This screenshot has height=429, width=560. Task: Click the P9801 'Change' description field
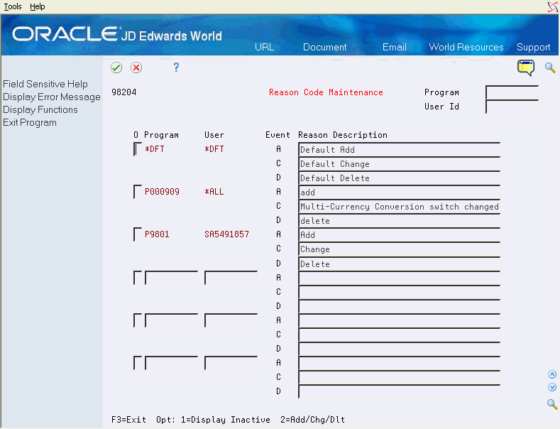(399, 249)
